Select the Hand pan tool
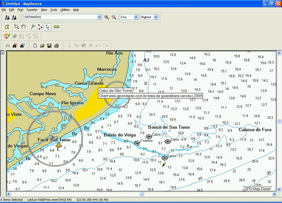 tap(23, 27)
